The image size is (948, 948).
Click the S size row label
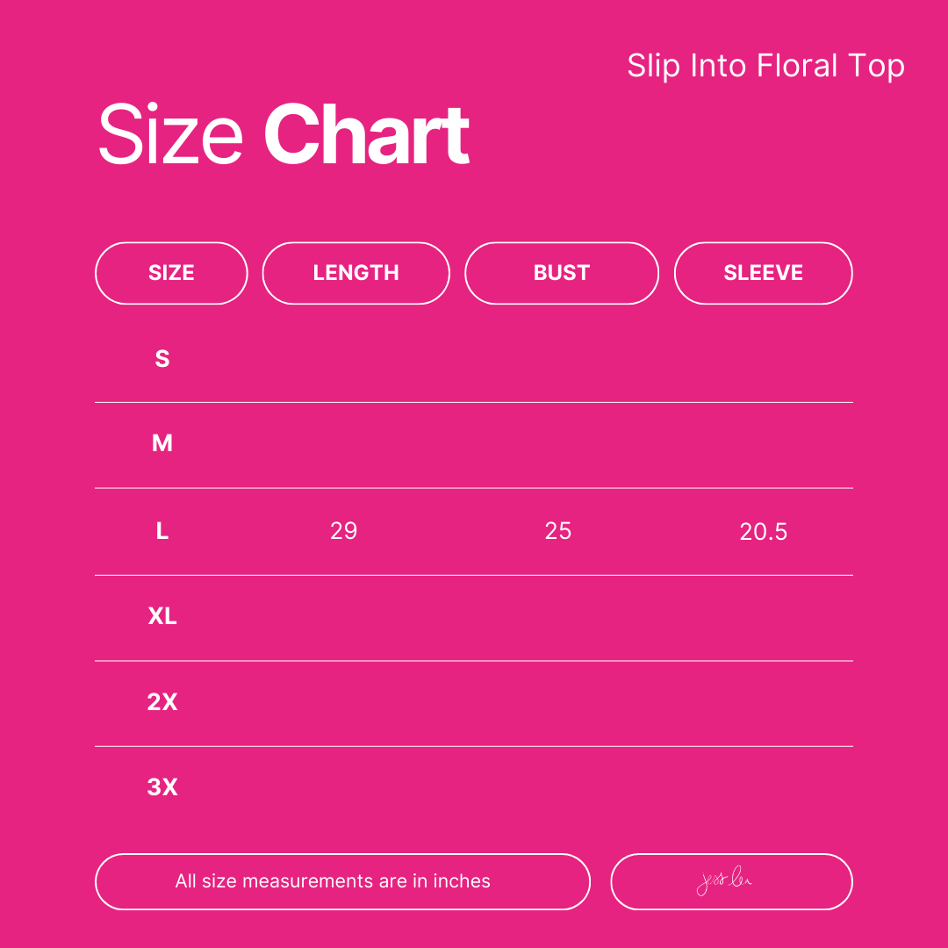(x=162, y=358)
